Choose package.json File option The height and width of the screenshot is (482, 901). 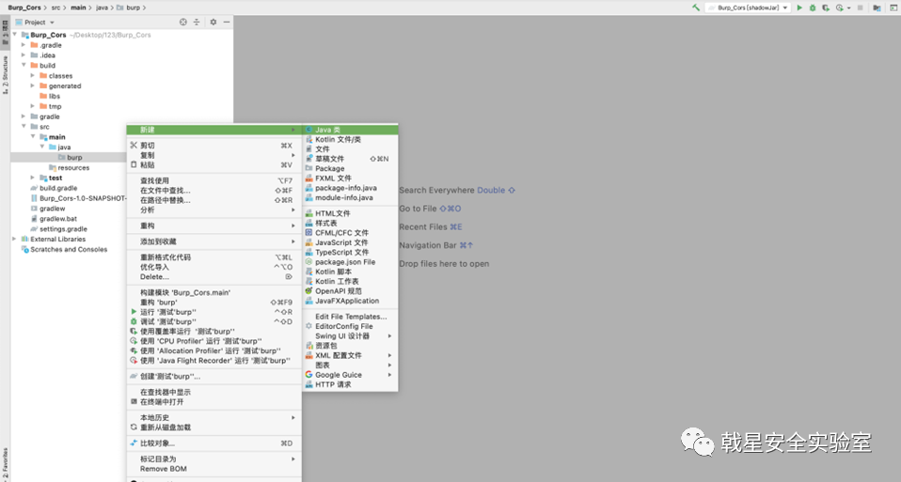(350, 261)
